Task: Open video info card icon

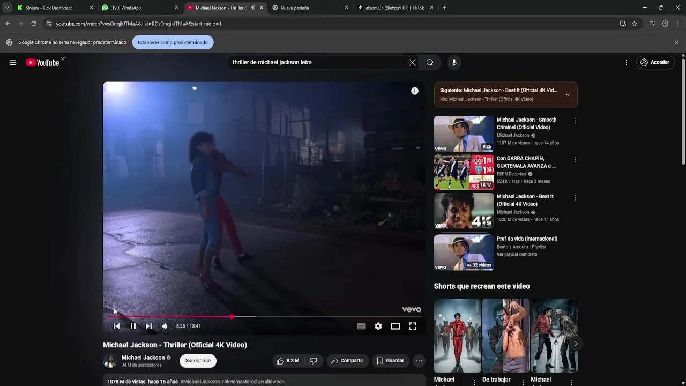Action: 414,91
